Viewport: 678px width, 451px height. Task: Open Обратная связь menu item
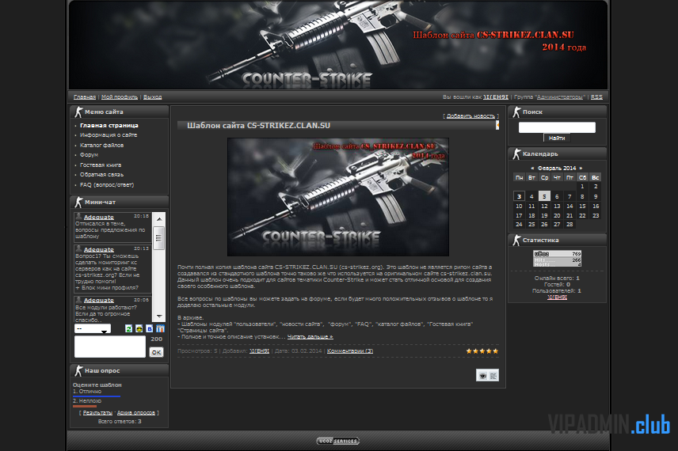pos(101,175)
